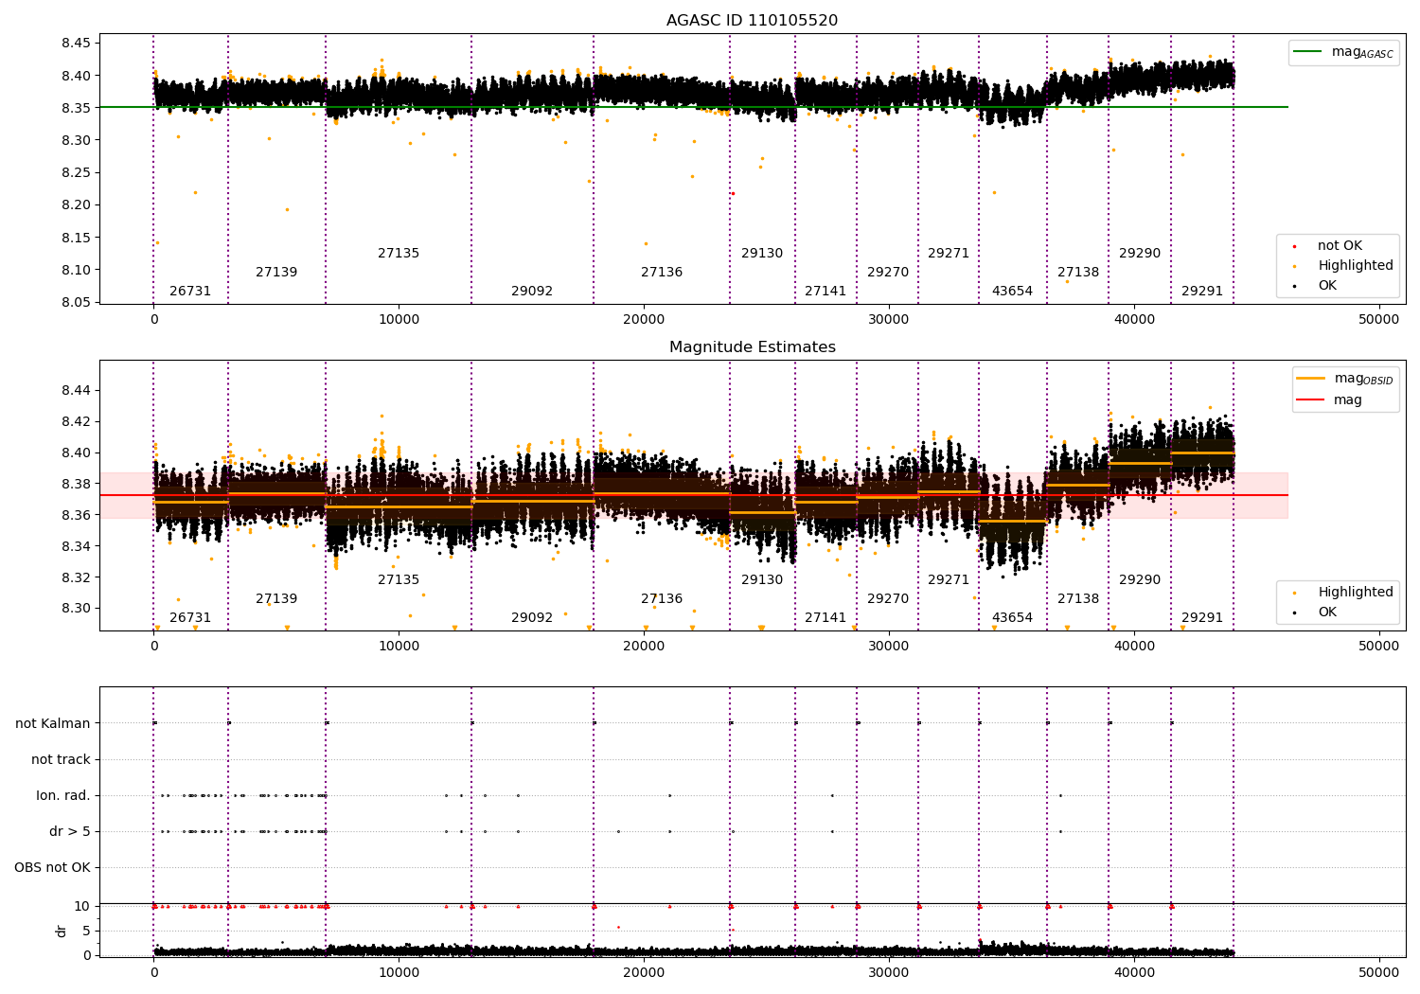Click the red 'mag' legend entry

(x=1330, y=400)
